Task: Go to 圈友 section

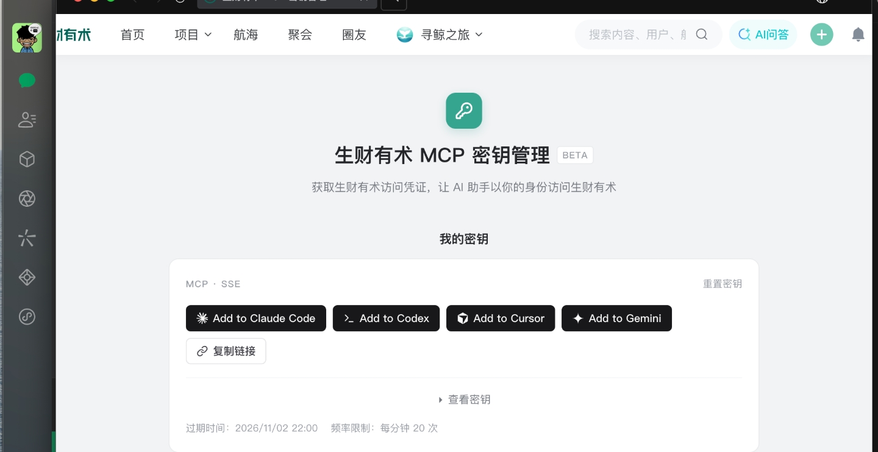Action: pos(354,35)
